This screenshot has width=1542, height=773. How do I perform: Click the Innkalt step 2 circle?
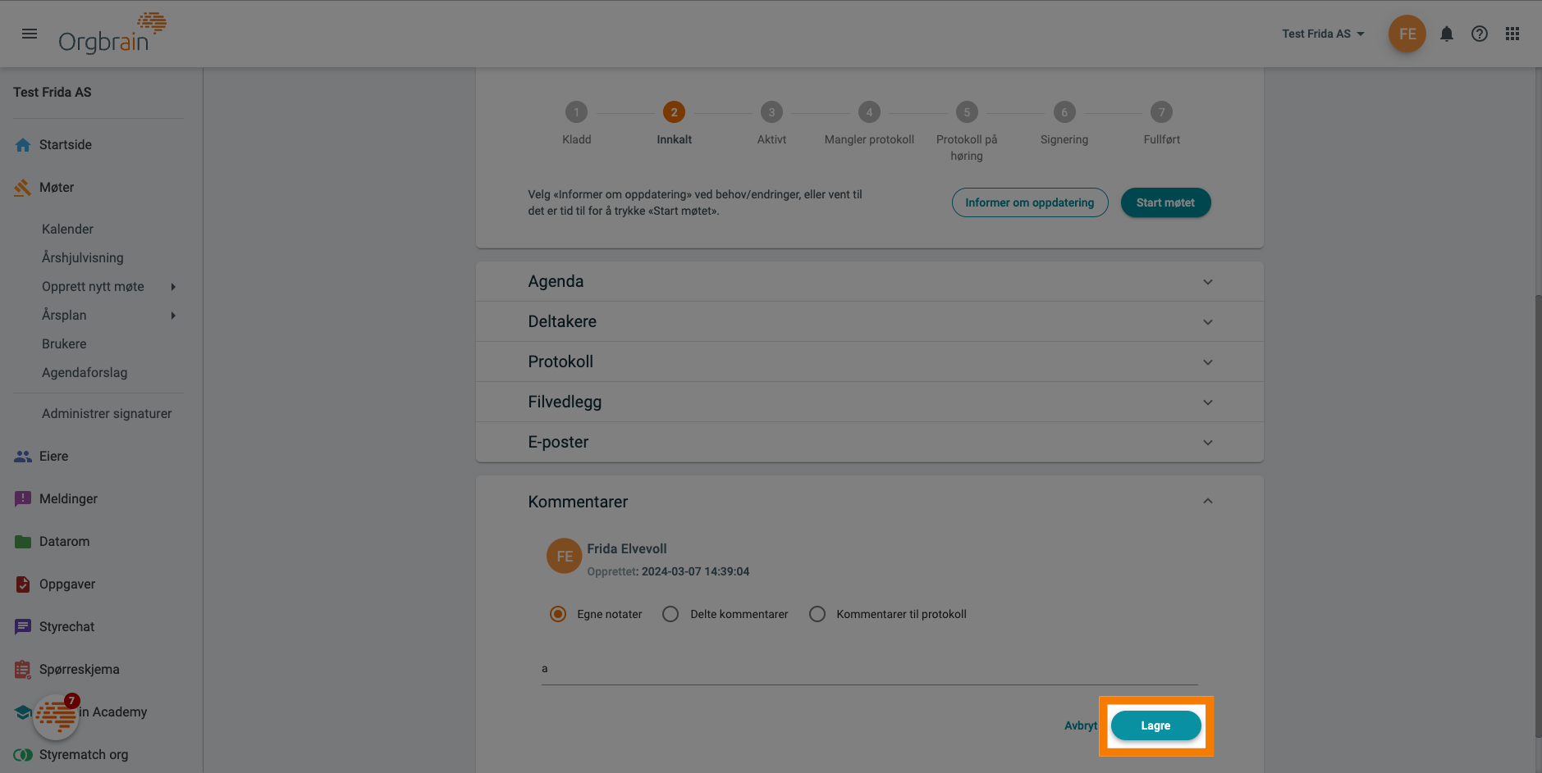[x=674, y=112]
